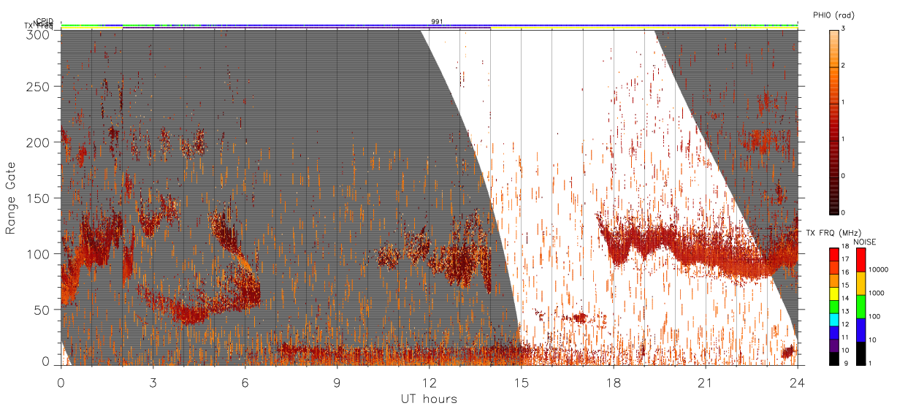This screenshot has width=897, height=414.
Task: Click the black 9-10 MHz TX FRQ swatch
Action: pos(834,359)
